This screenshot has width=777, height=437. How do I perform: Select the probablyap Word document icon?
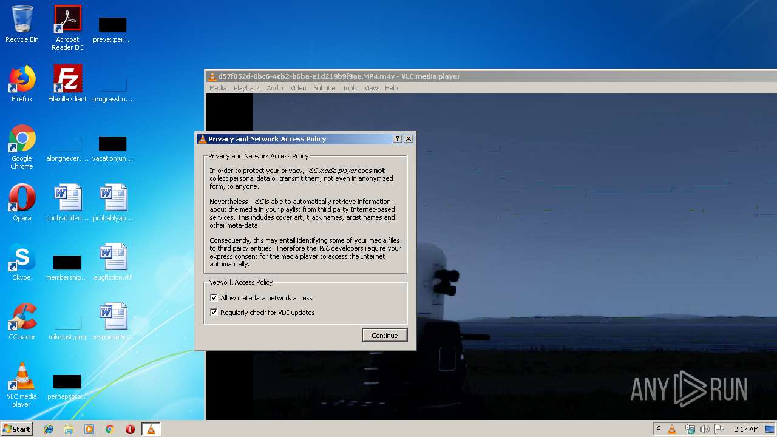coord(113,203)
